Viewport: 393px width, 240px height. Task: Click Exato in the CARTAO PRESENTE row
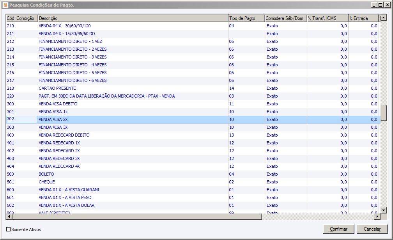pyautogui.click(x=286, y=88)
